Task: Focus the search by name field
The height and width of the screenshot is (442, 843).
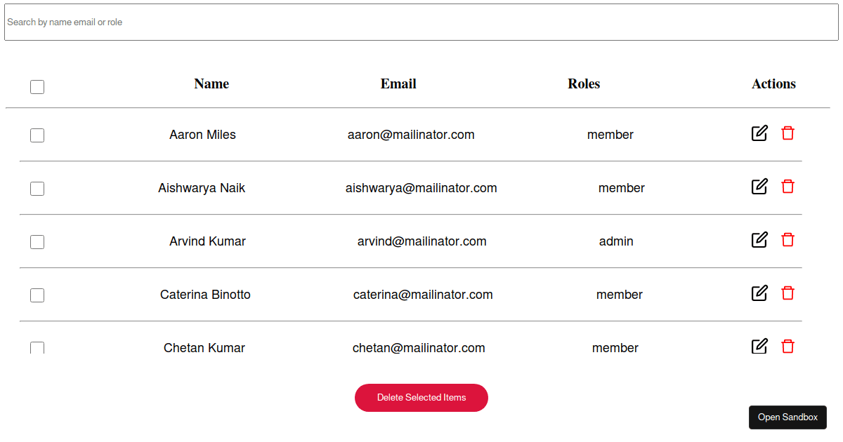Action: [421, 22]
